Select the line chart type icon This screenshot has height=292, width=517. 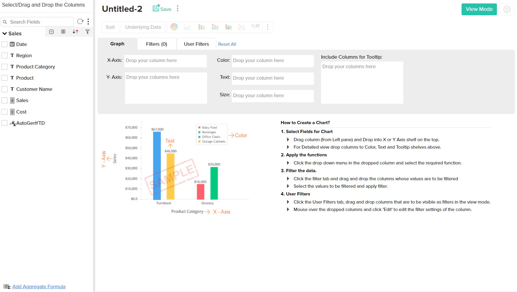(188, 27)
